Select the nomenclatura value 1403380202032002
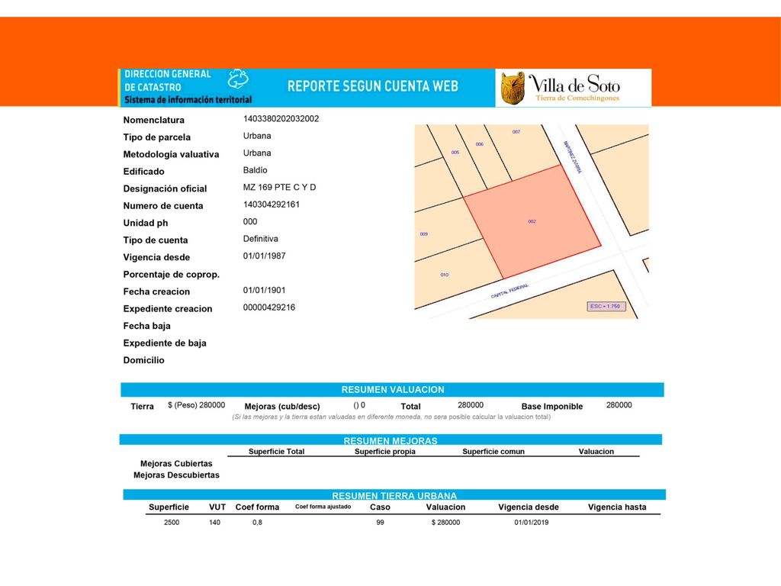Screen dimensions: 781x586 pos(281,118)
